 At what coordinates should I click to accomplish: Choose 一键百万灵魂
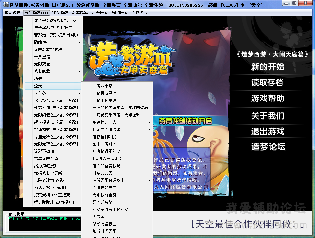tap(117, 93)
